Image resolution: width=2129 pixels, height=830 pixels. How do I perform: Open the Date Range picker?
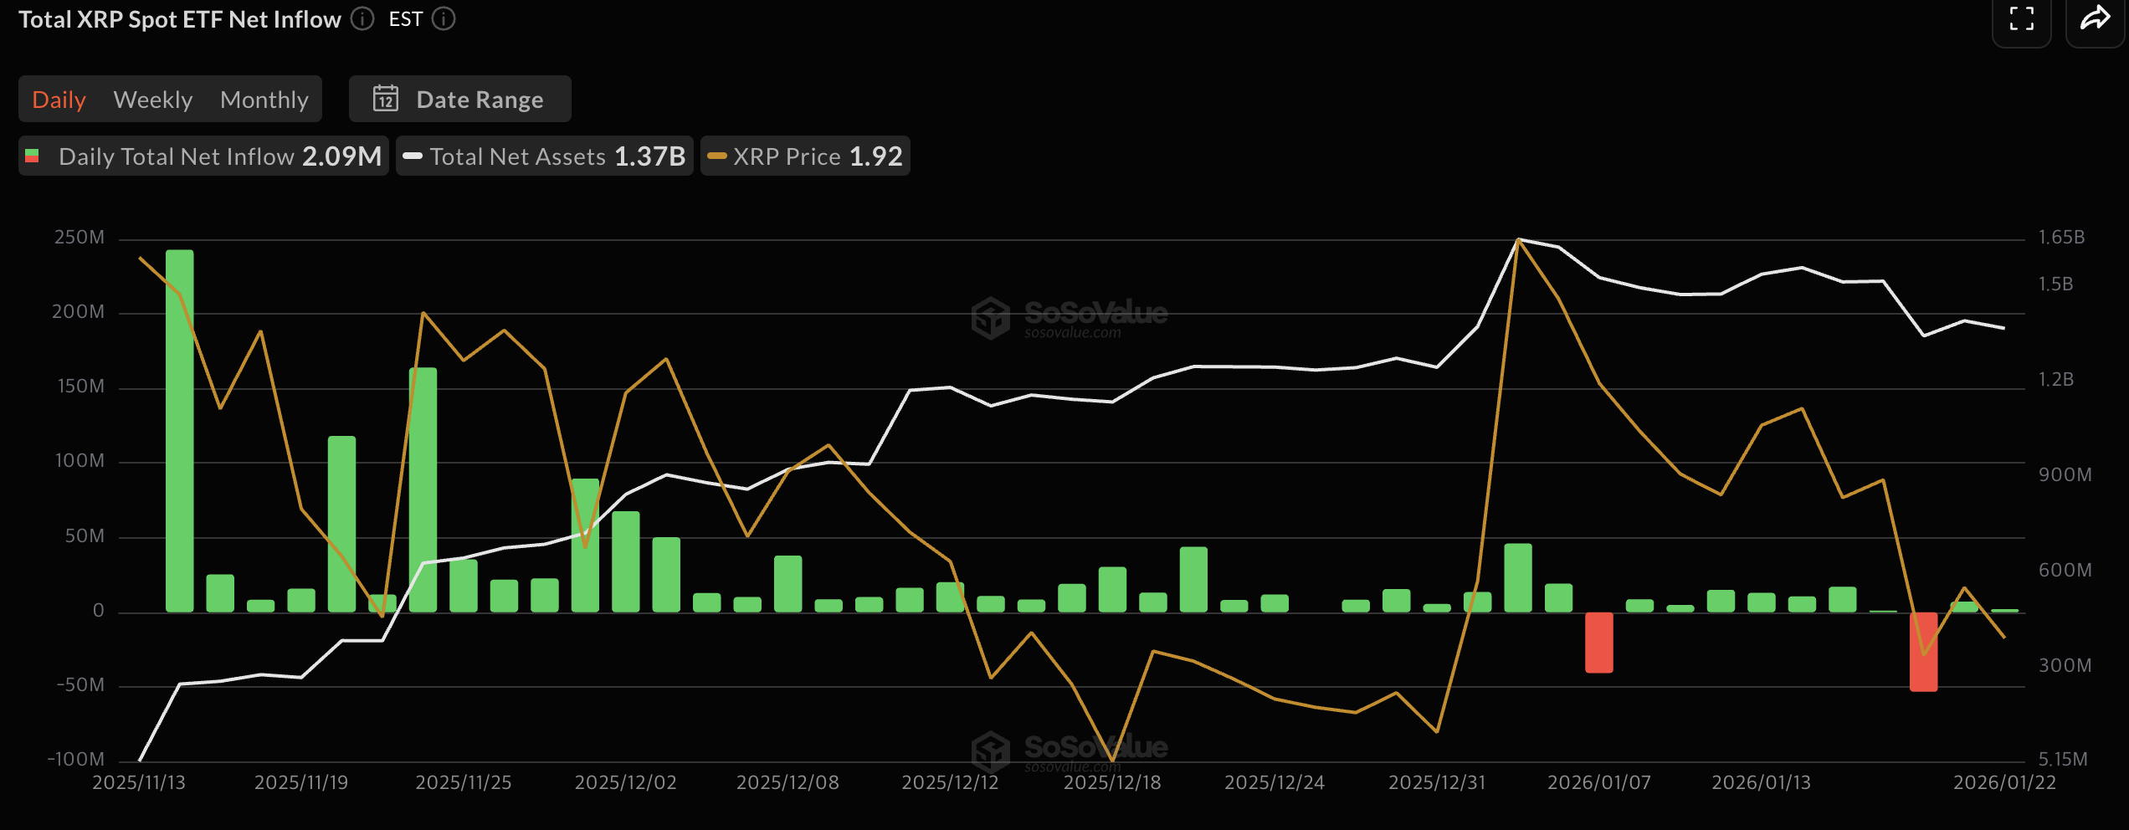click(x=460, y=100)
